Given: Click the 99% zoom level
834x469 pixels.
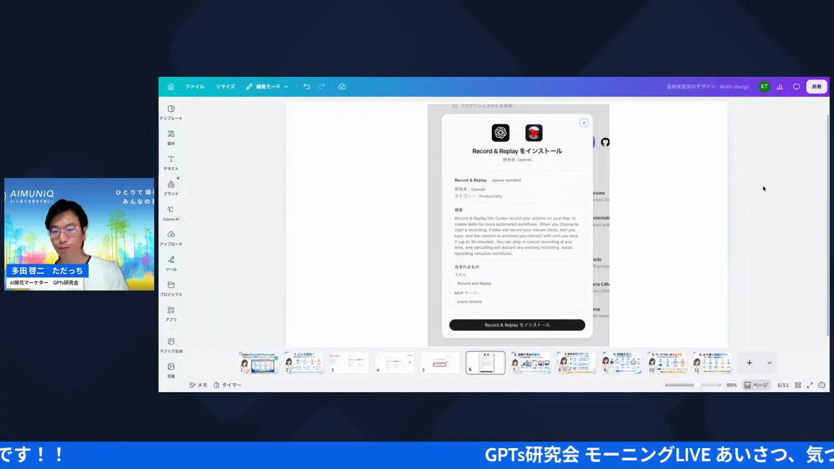Looking at the screenshot, I should coord(732,385).
